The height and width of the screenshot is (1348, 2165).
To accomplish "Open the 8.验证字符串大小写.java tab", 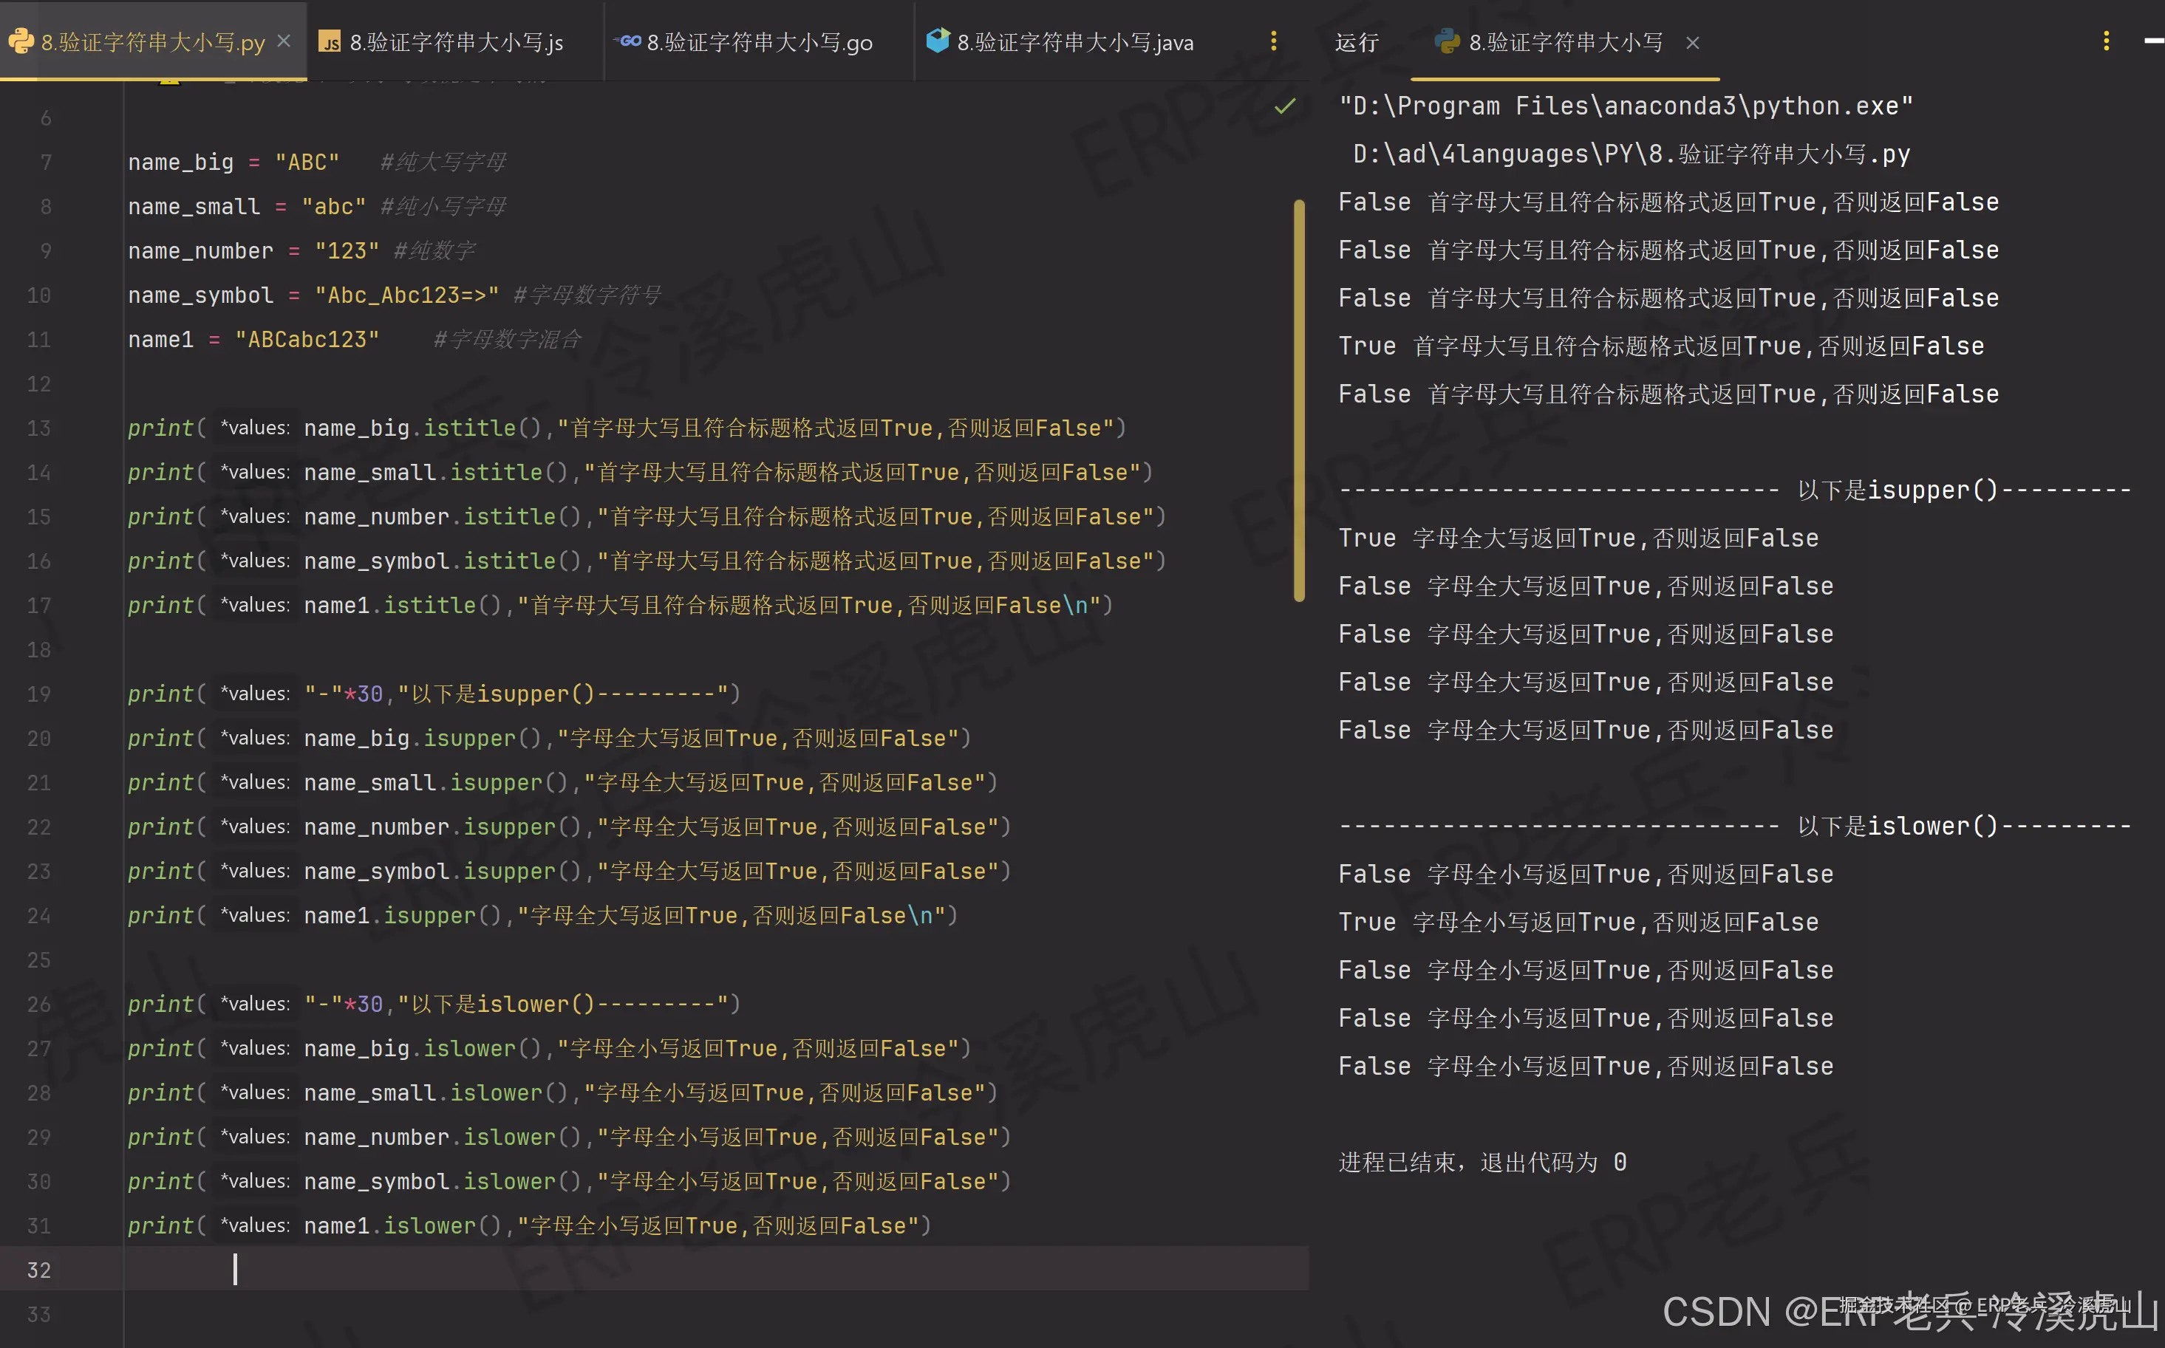I will point(1074,42).
